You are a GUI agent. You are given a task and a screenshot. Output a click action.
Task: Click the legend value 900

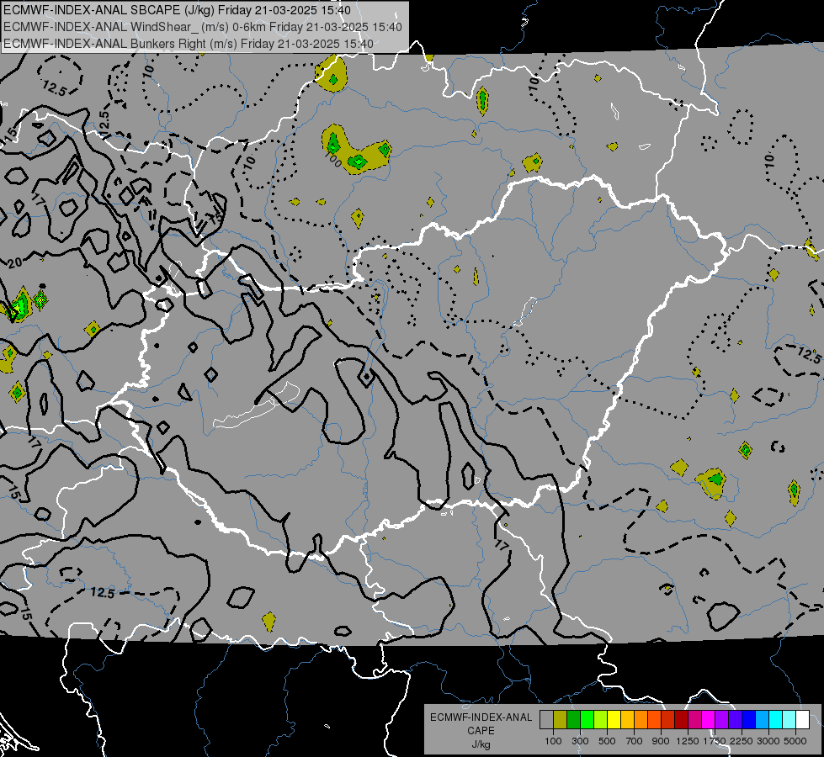pyautogui.click(x=661, y=741)
